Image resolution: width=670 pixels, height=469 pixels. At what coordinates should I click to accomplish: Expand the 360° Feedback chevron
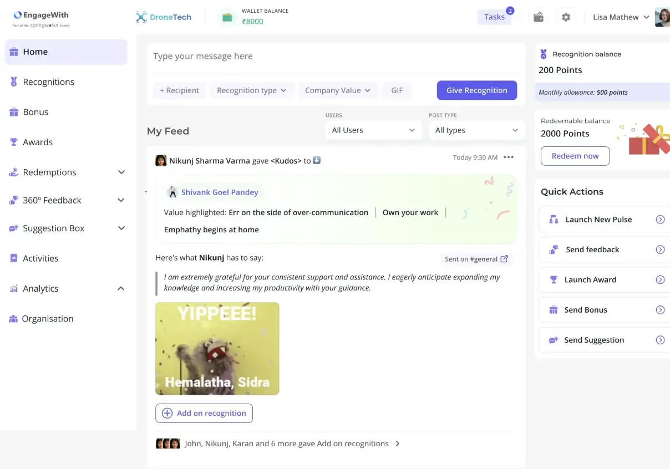point(121,200)
